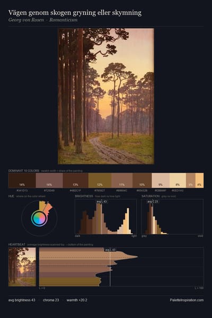
Task: Click the 'SATURATION' section heading
Action: coord(151,196)
